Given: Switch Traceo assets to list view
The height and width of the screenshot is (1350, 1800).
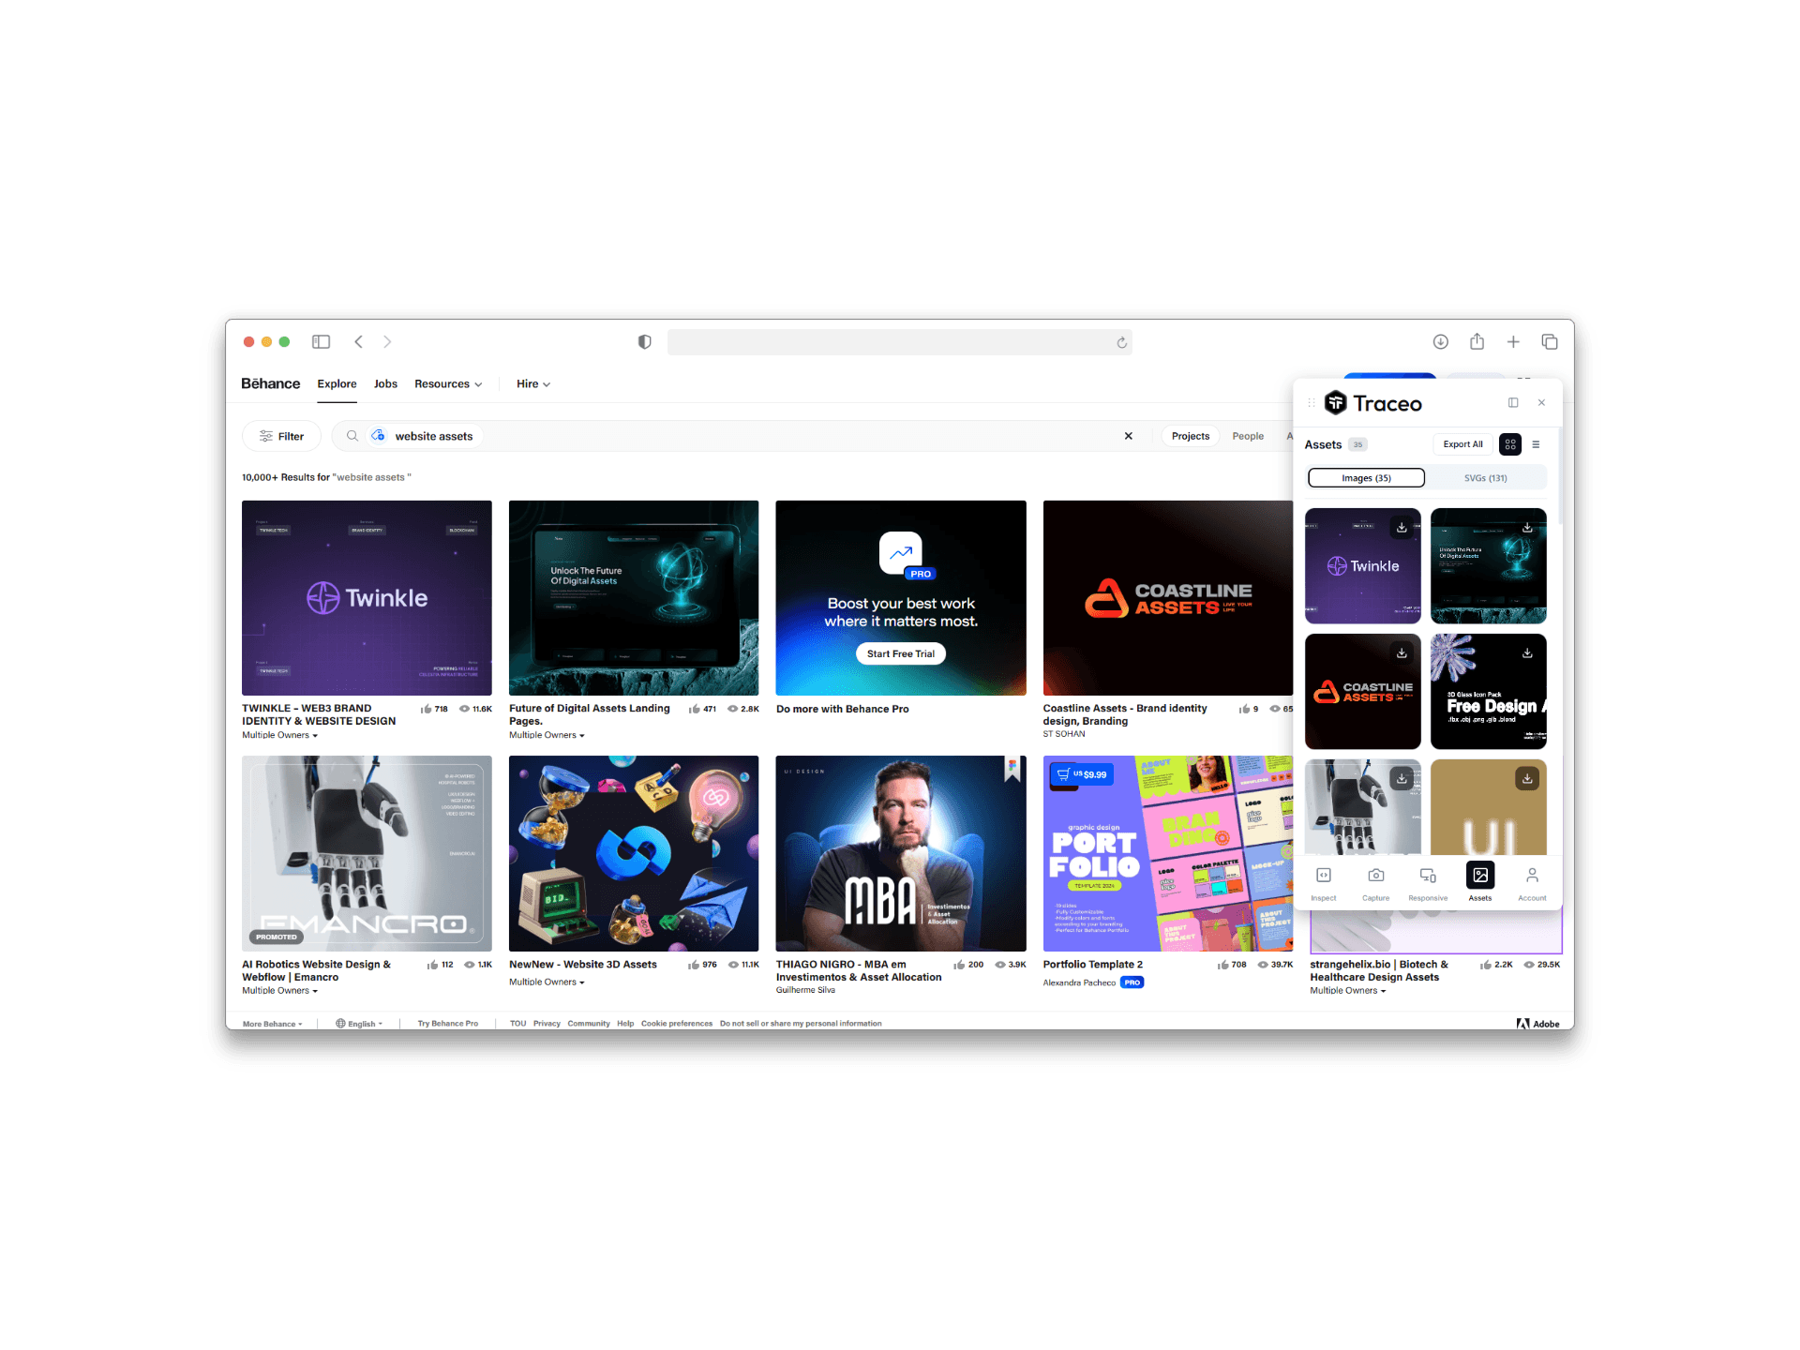Looking at the screenshot, I should click(1536, 444).
